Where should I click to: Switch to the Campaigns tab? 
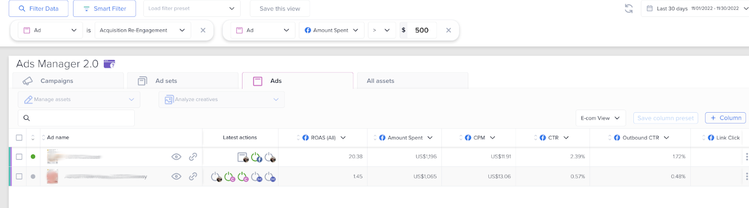pos(57,81)
